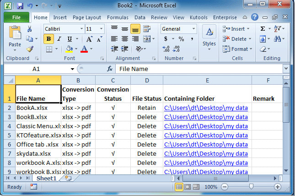Apply Percent Style format
This screenshot has width=295, height=196.
[181, 39]
